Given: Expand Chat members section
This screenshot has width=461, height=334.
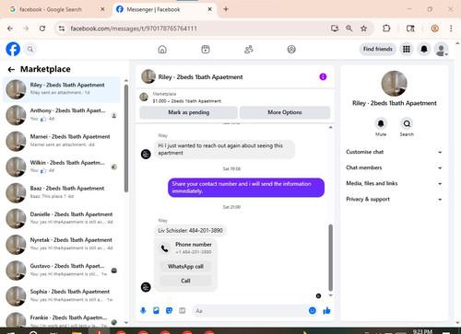Looking at the screenshot, I should (394, 167).
